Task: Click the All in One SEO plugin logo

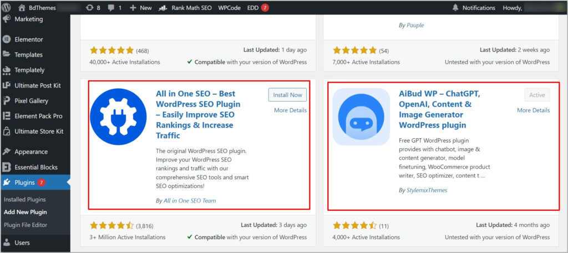Action: (118, 117)
